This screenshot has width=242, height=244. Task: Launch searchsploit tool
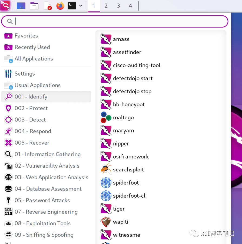161,170
